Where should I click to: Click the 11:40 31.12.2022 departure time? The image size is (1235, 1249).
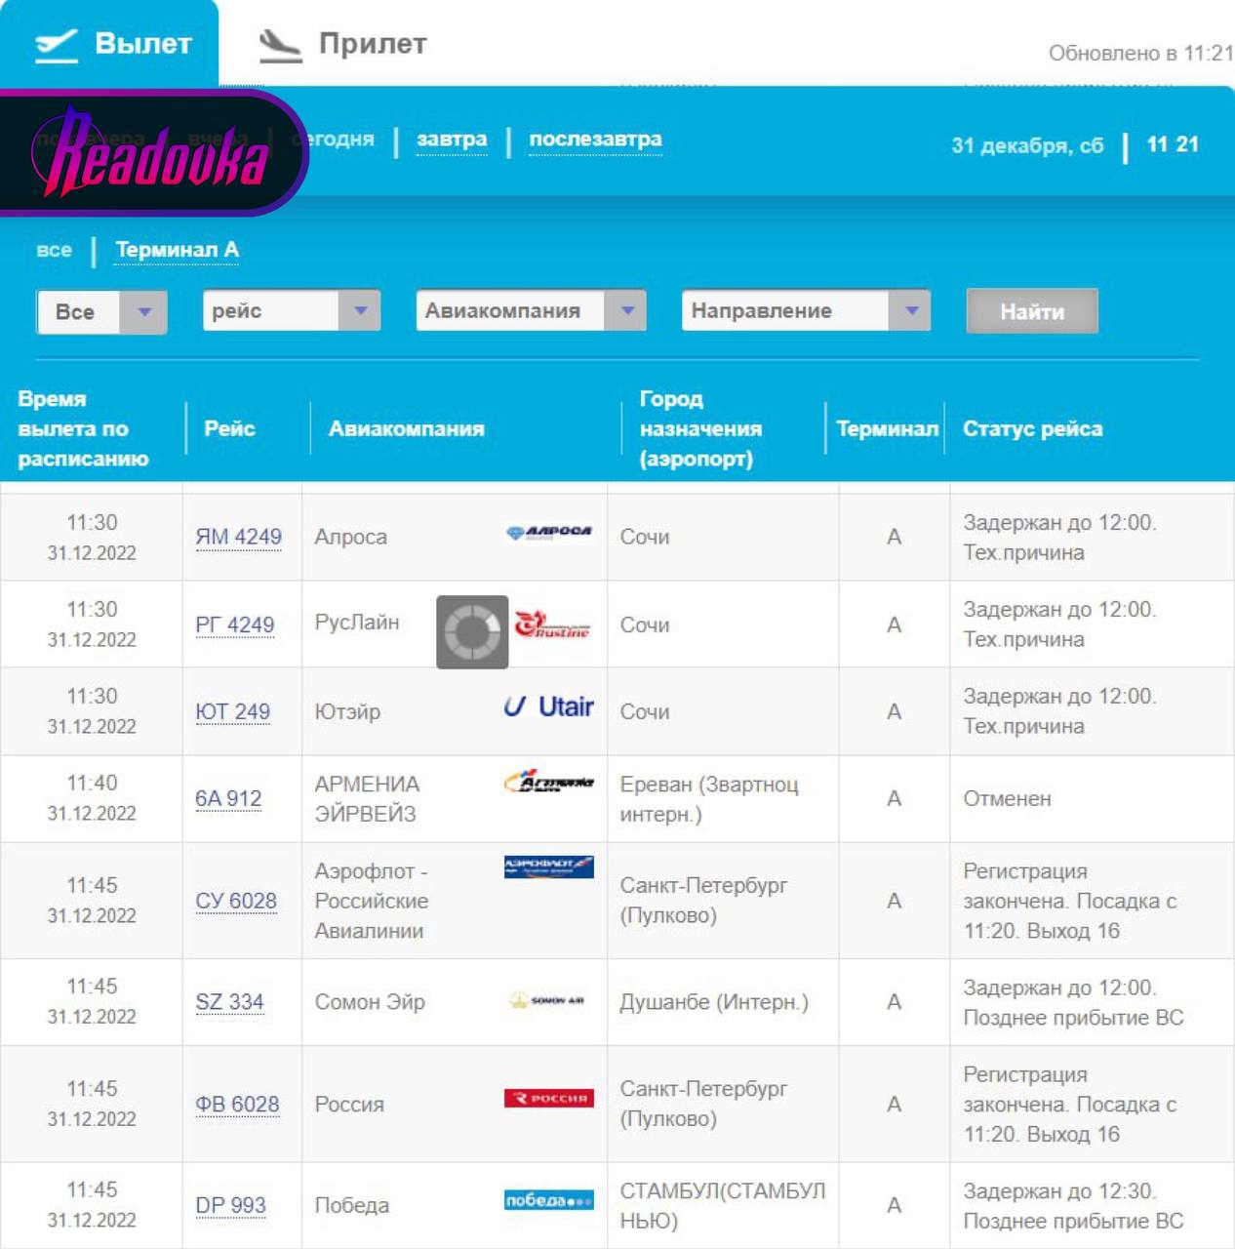coord(92,798)
